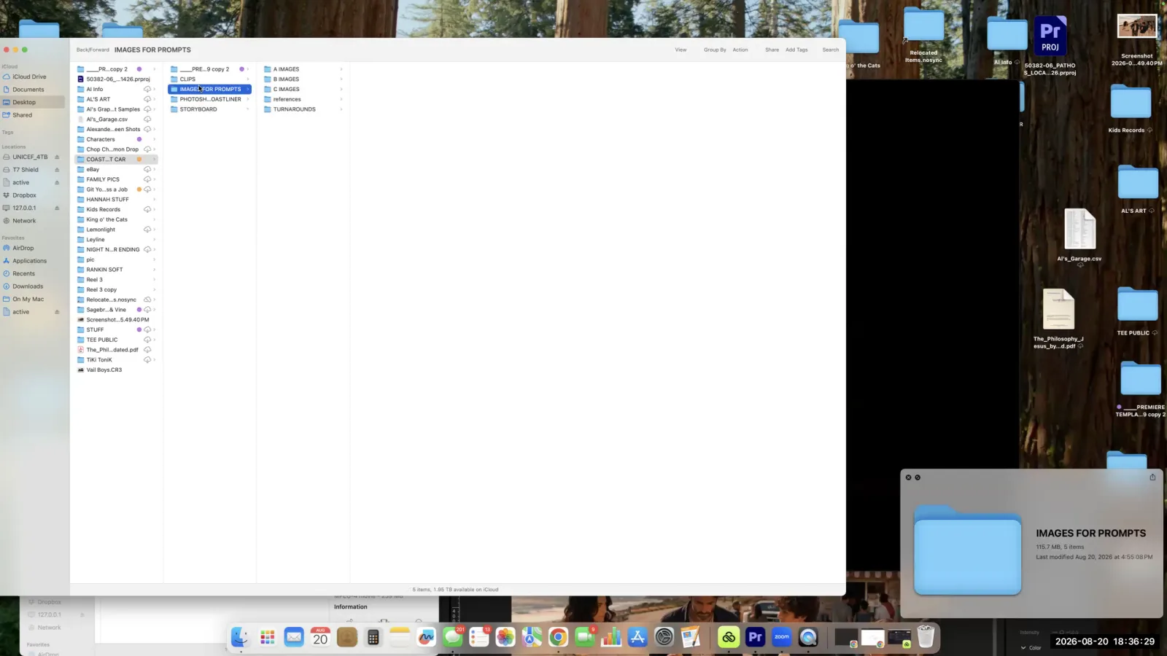Image resolution: width=1167 pixels, height=656 pixels.
Task: Eject the UNICEF_4TB volume
Action: (57, 157)
